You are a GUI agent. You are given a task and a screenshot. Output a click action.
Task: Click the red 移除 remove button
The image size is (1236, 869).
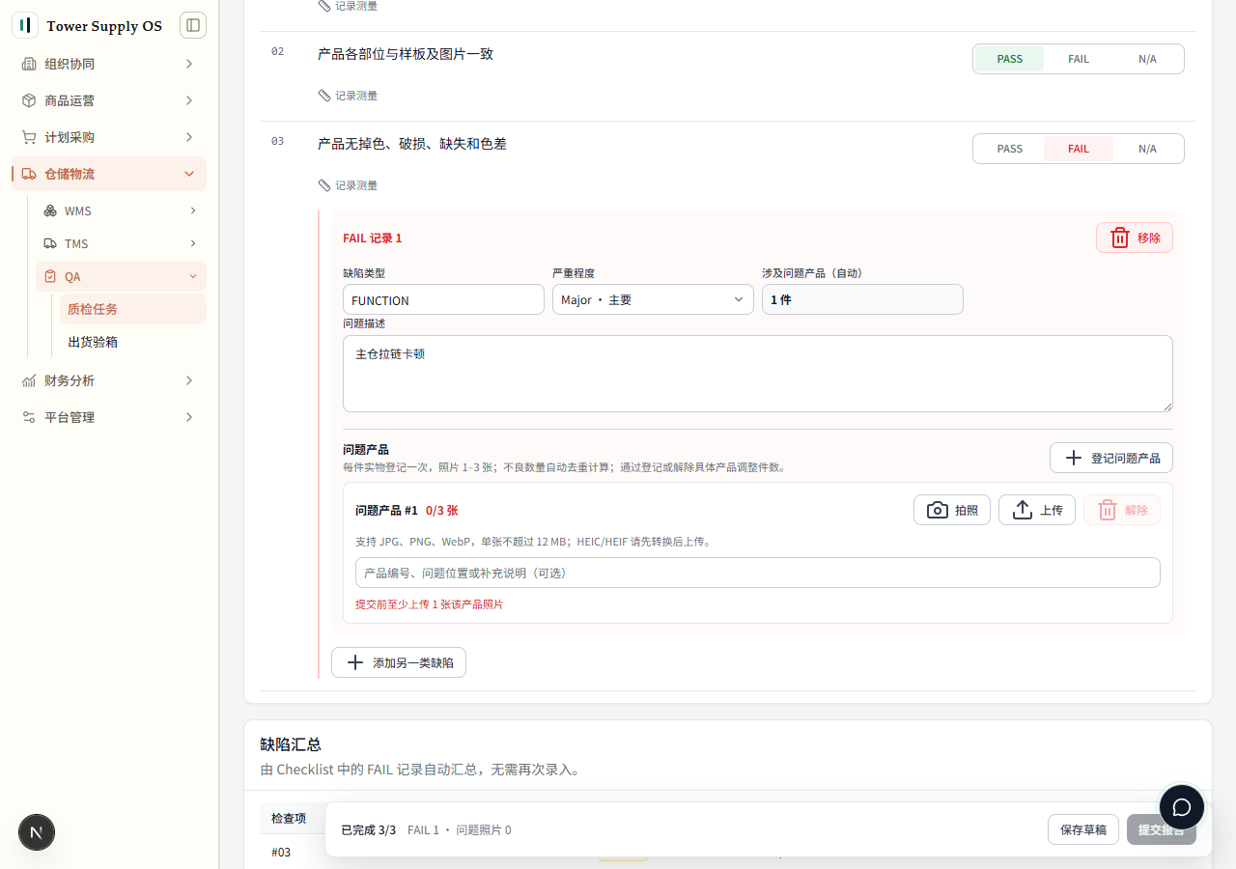pos(1135,238)
